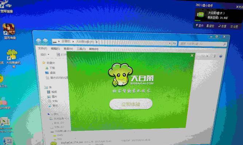Open the 音乐 library

(x=53, y=105)
